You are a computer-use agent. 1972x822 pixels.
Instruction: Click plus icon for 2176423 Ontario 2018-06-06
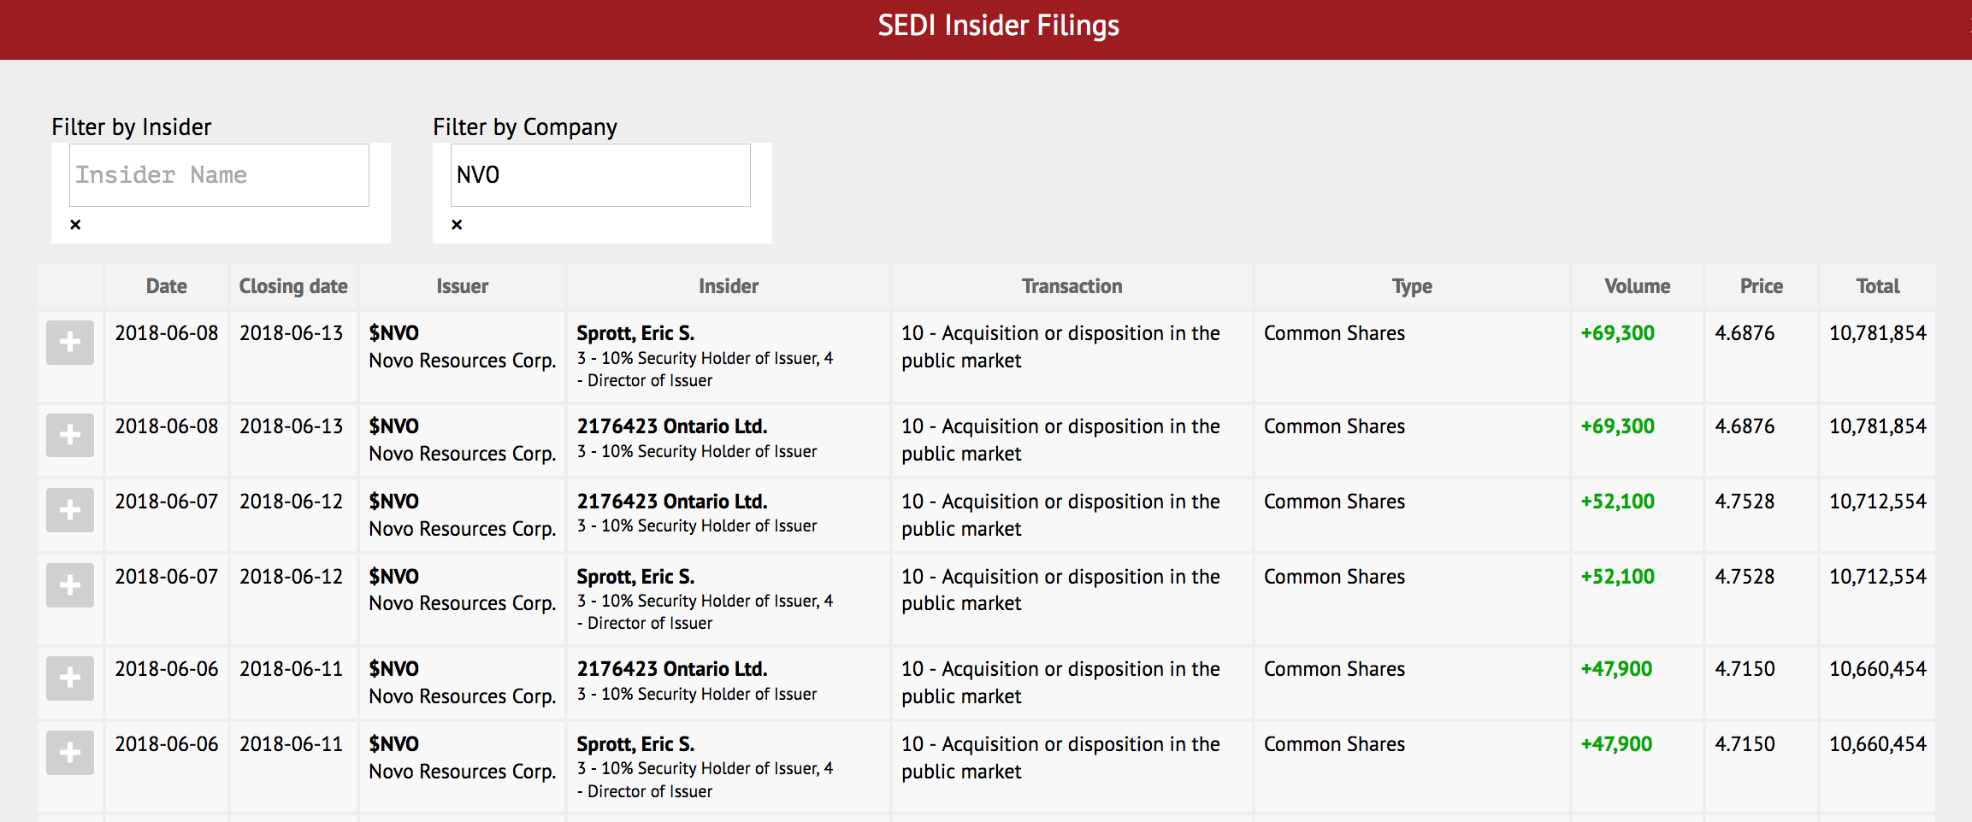70,678
